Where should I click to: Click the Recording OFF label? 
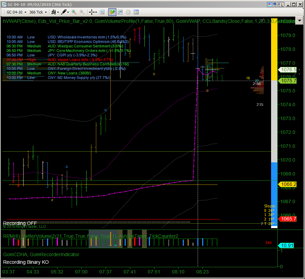pos(20,223)
